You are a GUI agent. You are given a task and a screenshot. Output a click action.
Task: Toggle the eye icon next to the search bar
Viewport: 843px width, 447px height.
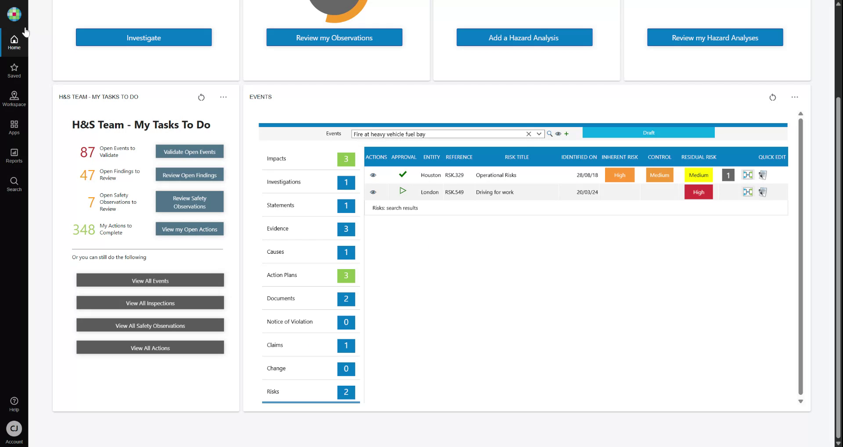pos(558,134)
